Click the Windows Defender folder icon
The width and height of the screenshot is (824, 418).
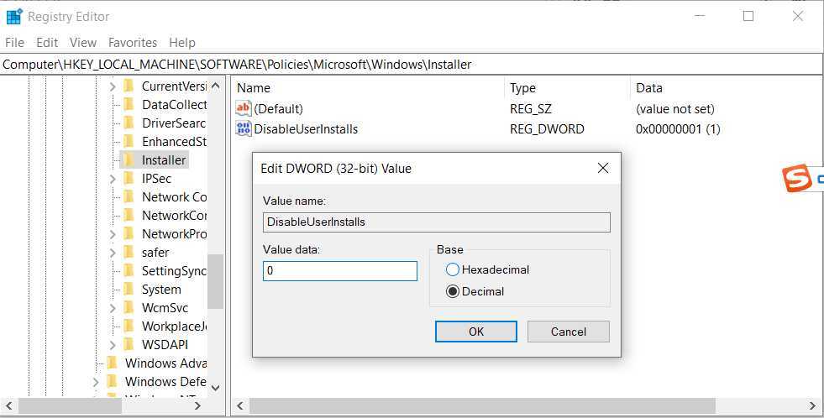point(112,381)
